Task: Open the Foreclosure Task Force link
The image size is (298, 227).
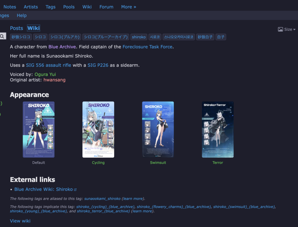Action: pos(148,47)
